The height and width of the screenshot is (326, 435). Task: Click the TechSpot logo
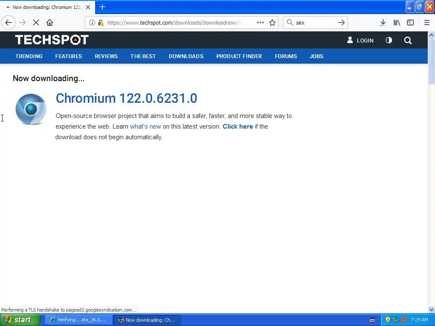[52, 39]
